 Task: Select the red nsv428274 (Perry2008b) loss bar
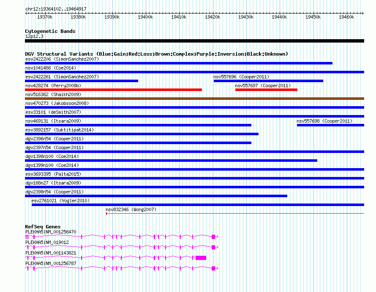pyautogui.click(x=113, y=90)
